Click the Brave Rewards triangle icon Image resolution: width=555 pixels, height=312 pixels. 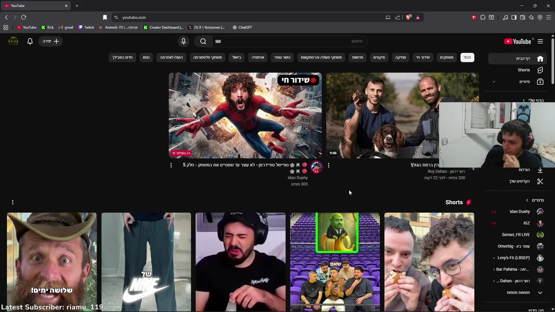pyautogui.click(x=418, y=17)
